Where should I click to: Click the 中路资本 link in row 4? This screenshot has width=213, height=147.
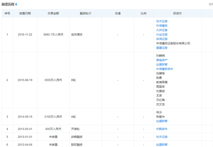162,129
